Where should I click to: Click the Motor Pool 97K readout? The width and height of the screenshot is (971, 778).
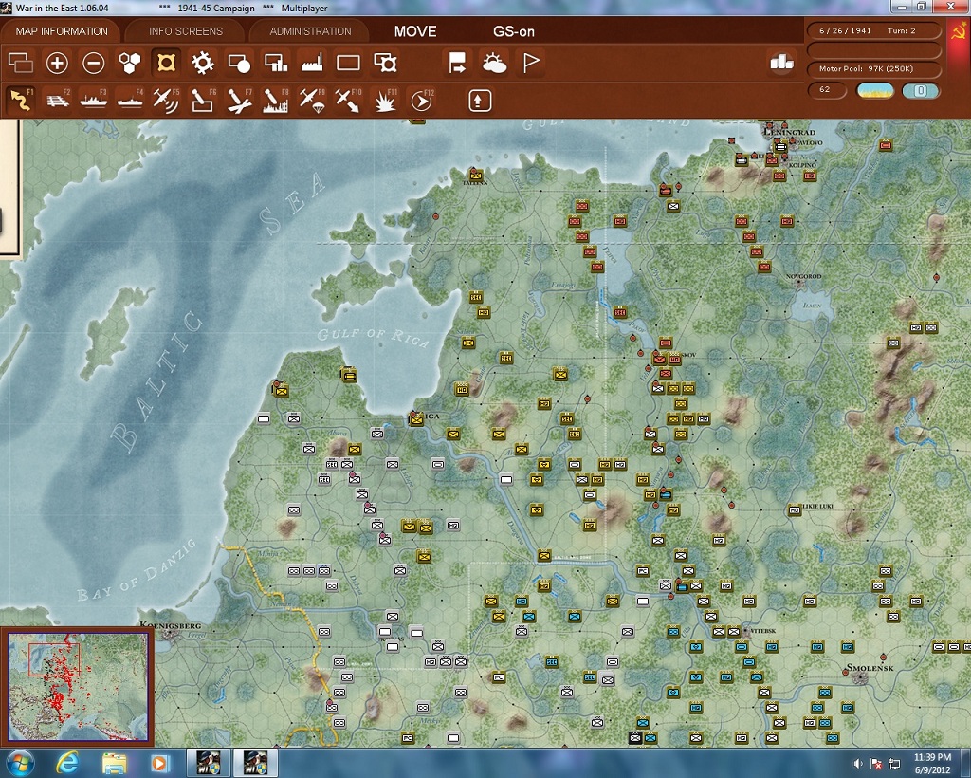pos(873,68)
